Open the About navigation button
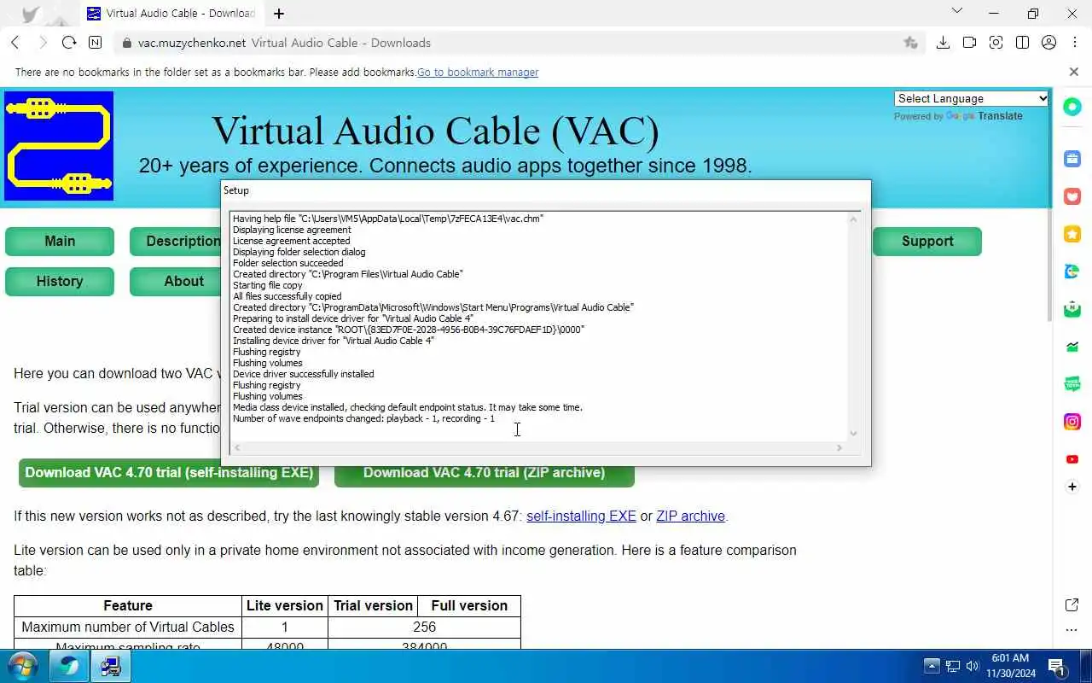 pyautogui.click(x=176, y=281)
